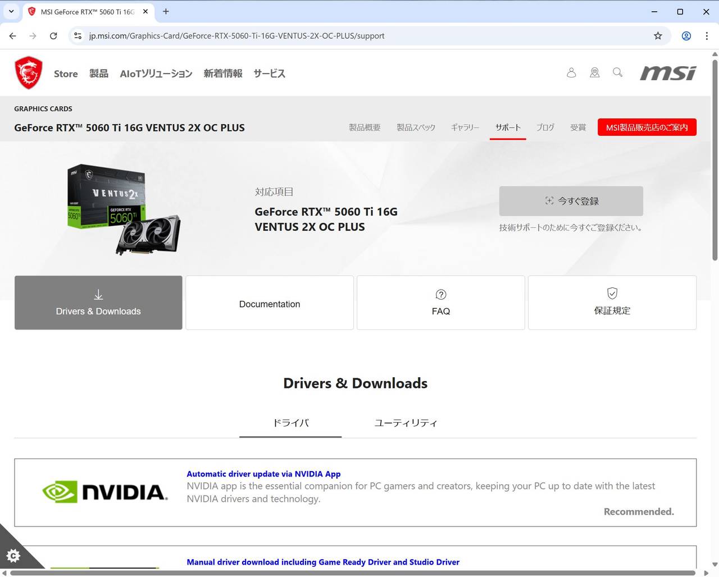Click 技術サポートのために今すぐご登録ください text
The image size is (719, 577).
(x=571, y=228)
